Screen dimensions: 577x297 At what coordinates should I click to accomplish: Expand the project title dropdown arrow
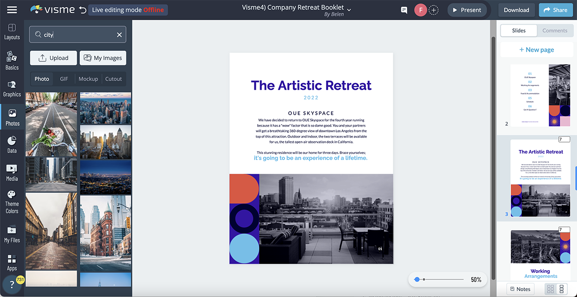pos(349,10)
